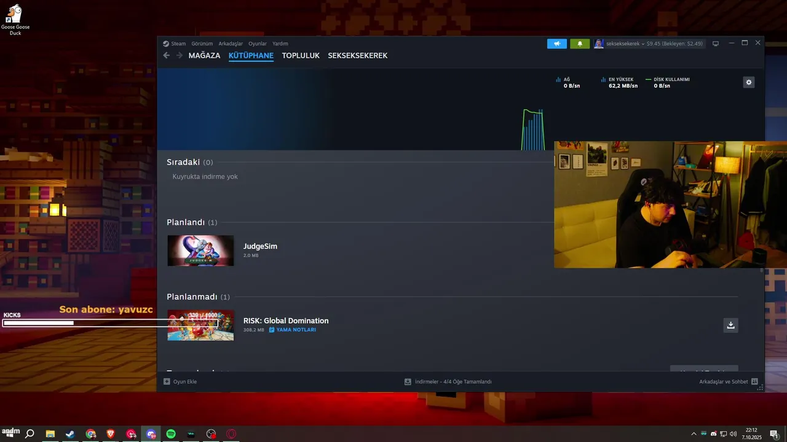Click the Son abone: yavuzc overlay text
The image size is (787, 442).
106,310
